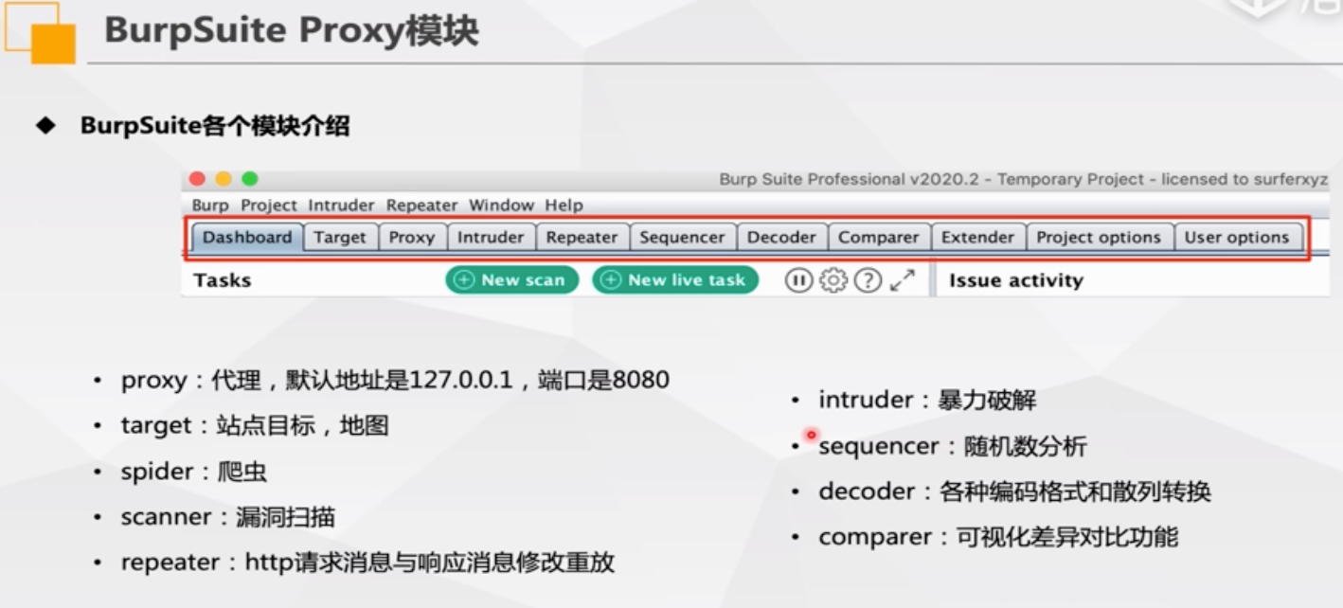The width and height of the screenshot is (1343, 608).
Task: Click the 'target' bullet line text
Action: pyautogui.click(x=255, y=425)
